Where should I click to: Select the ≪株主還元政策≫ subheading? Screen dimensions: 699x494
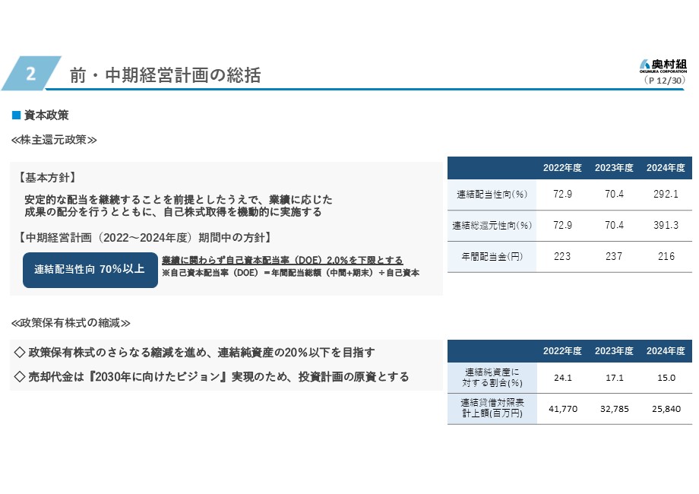(54, 140)
